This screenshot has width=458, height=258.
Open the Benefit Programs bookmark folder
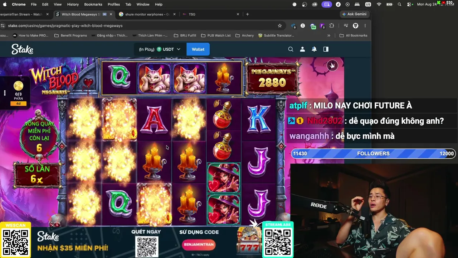[x=70, y=35]
